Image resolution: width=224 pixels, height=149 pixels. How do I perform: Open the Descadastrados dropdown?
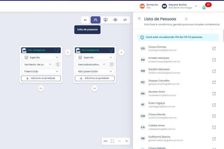91,64
